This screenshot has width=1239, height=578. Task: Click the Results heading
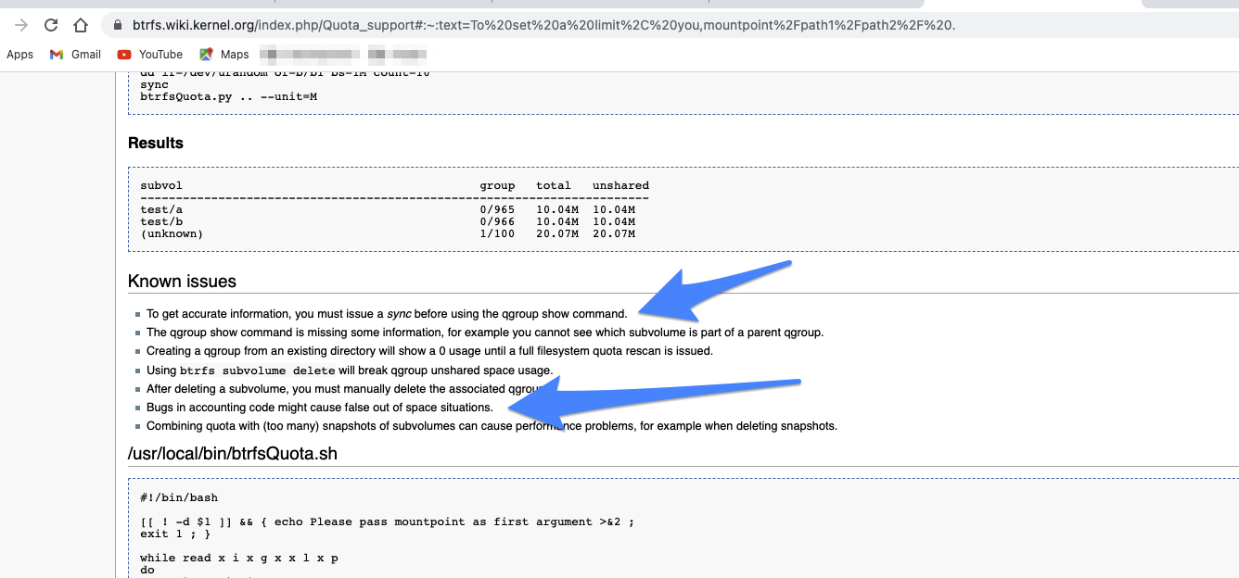[156, 143]
